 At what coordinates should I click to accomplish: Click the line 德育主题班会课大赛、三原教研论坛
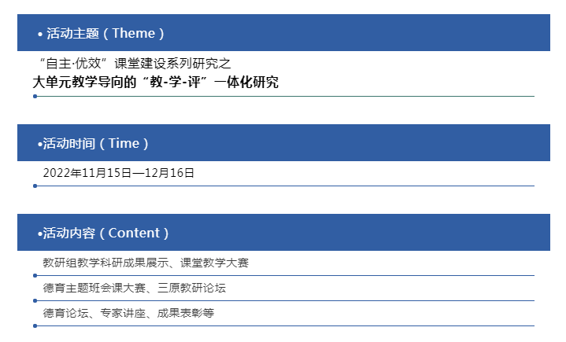[x=135, y=288]
